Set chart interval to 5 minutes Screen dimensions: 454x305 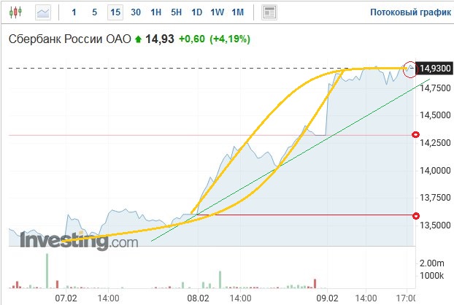point(94,12)
